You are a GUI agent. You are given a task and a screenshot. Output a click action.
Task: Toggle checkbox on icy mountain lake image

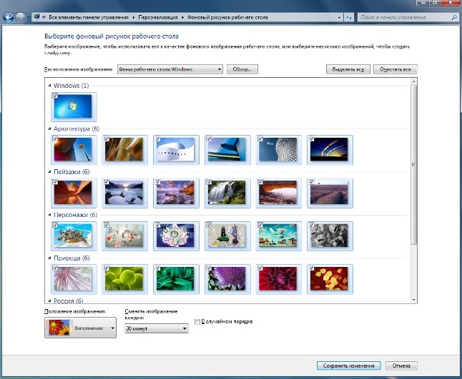(107, 182)
